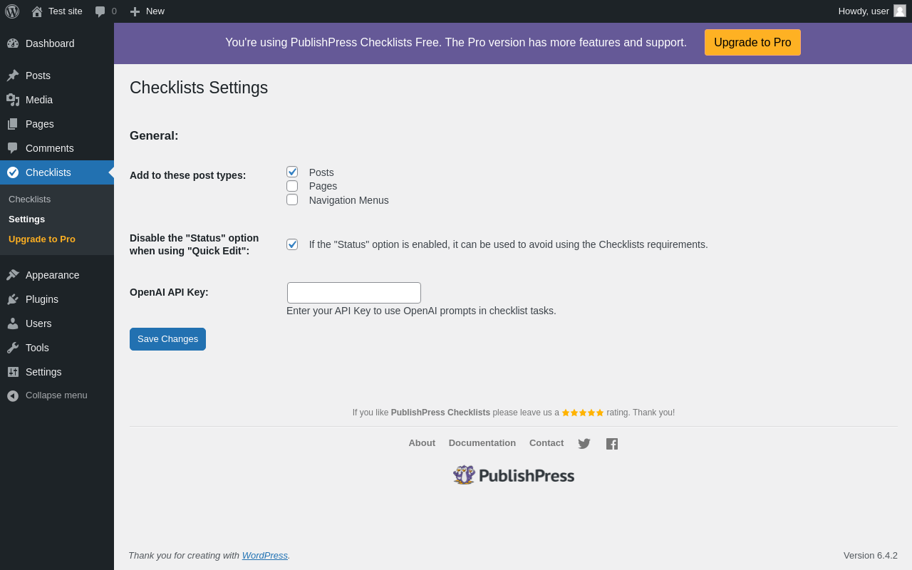The width and height of the screenshot is (912, 570).
Task: Click the plus New icon
Action: click(x=135, y=11)
